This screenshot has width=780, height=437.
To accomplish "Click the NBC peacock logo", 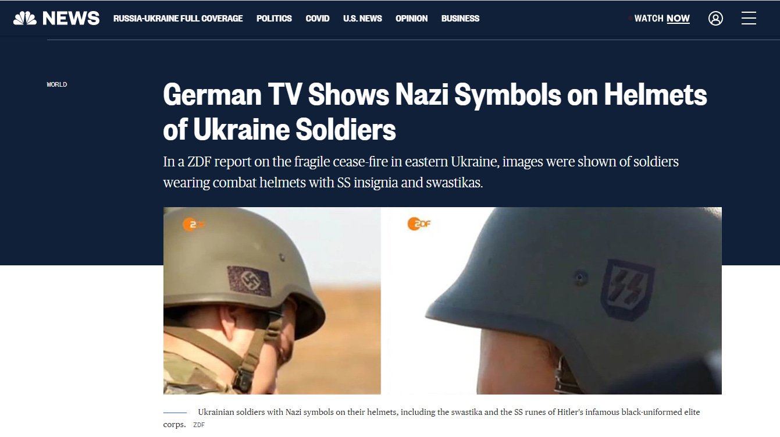I will [x=25, y=19].
